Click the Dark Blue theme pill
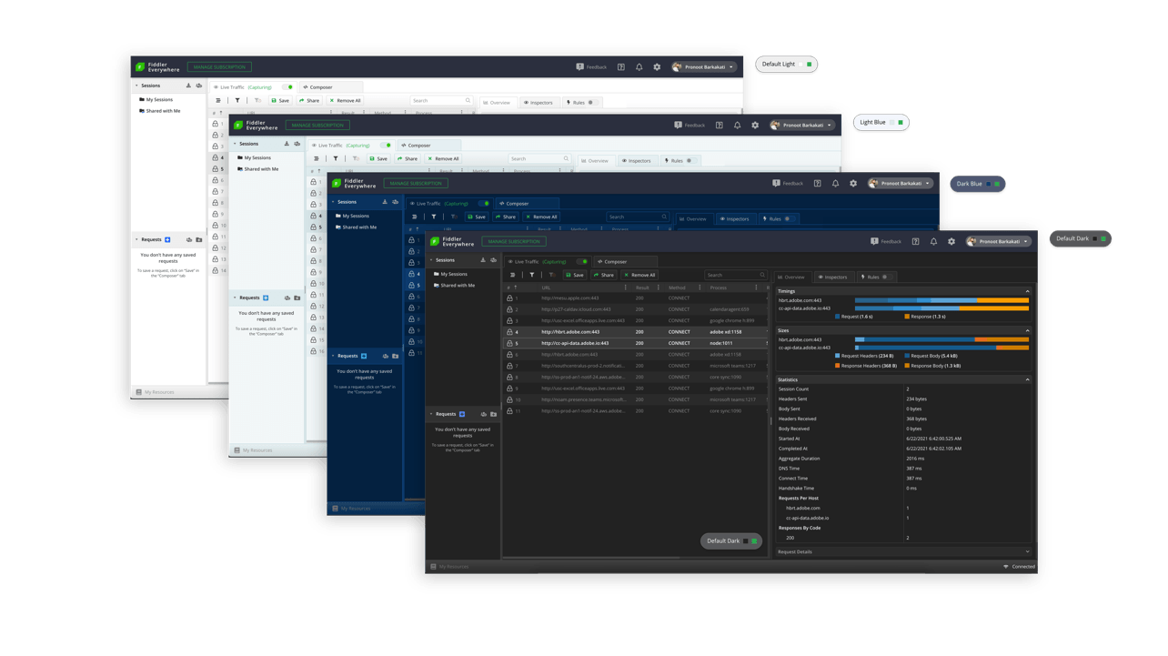The height and width of the screenshot is (656, 1168). click(x=978, y=184)
